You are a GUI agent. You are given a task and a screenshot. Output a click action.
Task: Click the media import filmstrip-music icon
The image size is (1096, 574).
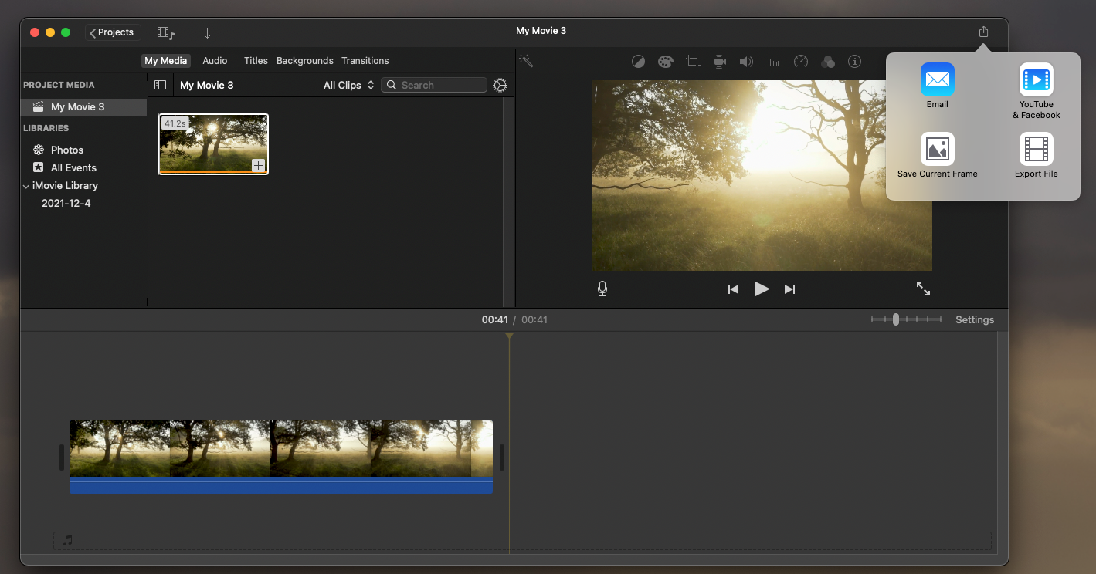(166, 32)
